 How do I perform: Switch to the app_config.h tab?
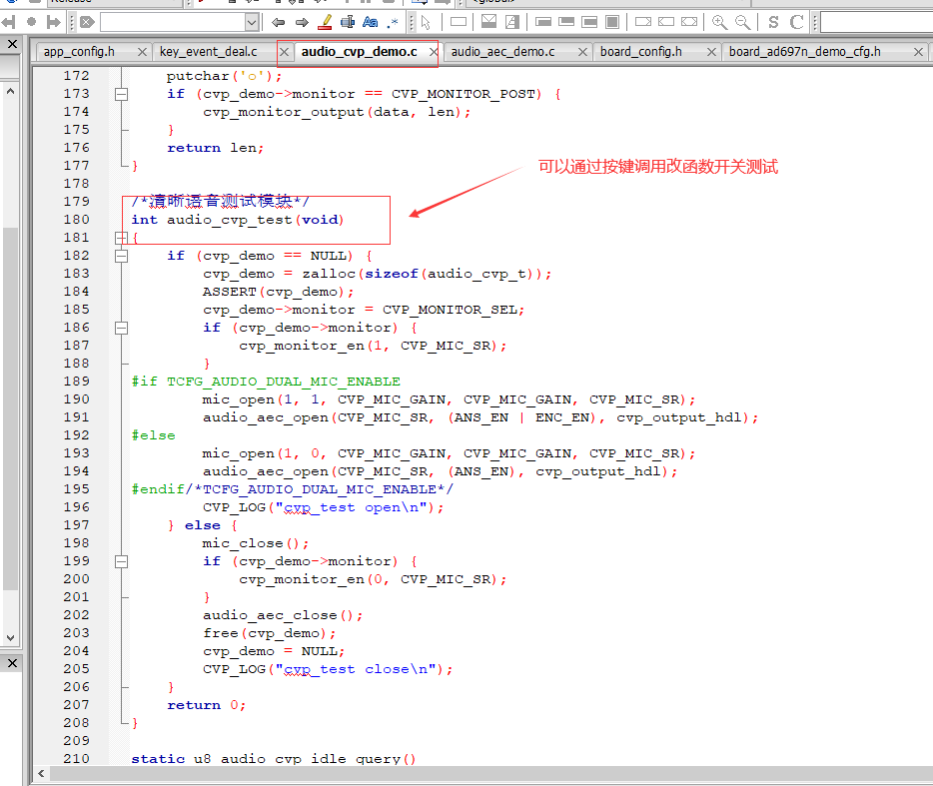(x=79, y=52)
